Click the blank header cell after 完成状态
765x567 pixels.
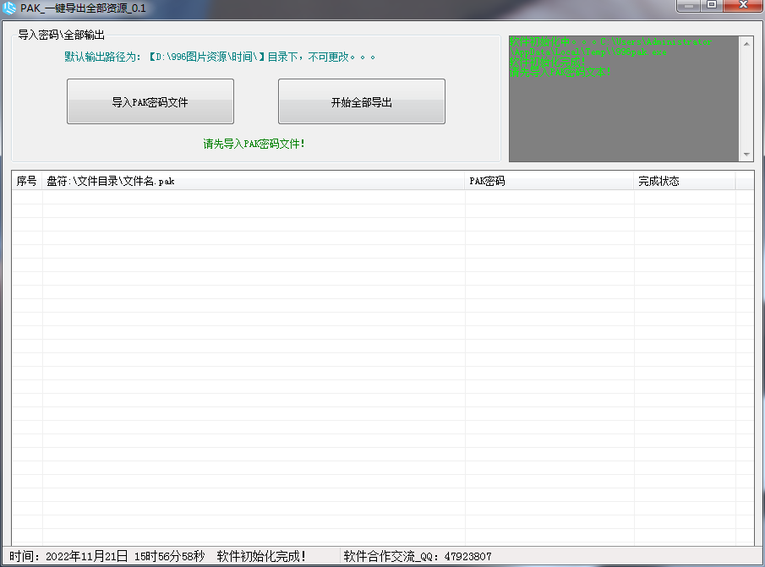pos(744,181)
